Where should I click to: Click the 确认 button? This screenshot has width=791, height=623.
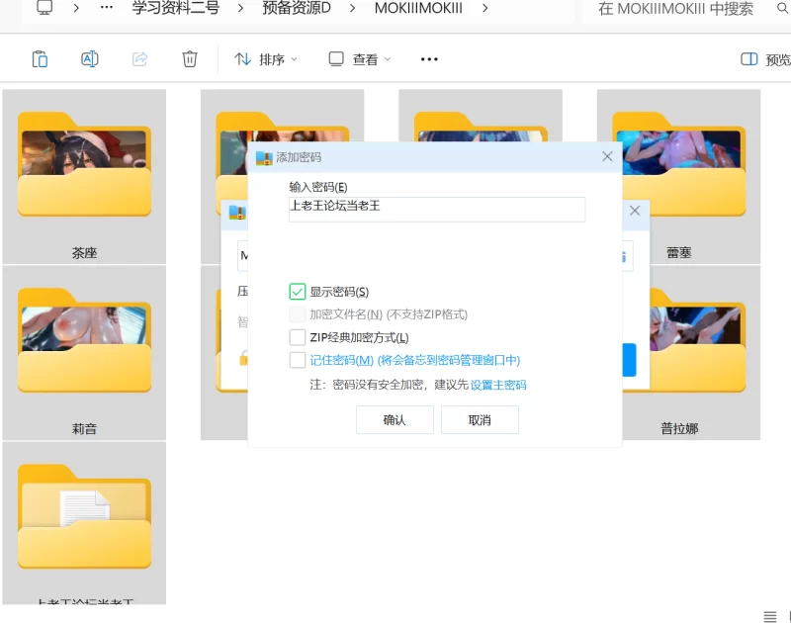[x=395, y=419]
